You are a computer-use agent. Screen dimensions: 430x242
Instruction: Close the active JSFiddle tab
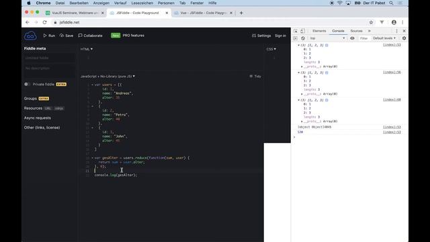(167, 13)
